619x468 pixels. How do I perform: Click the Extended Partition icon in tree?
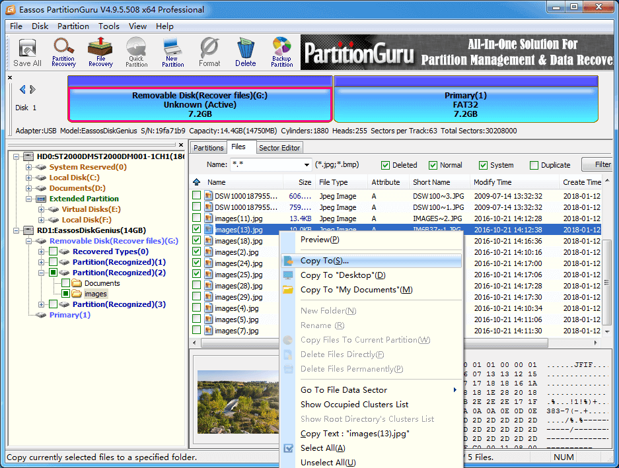pos(41,199)
